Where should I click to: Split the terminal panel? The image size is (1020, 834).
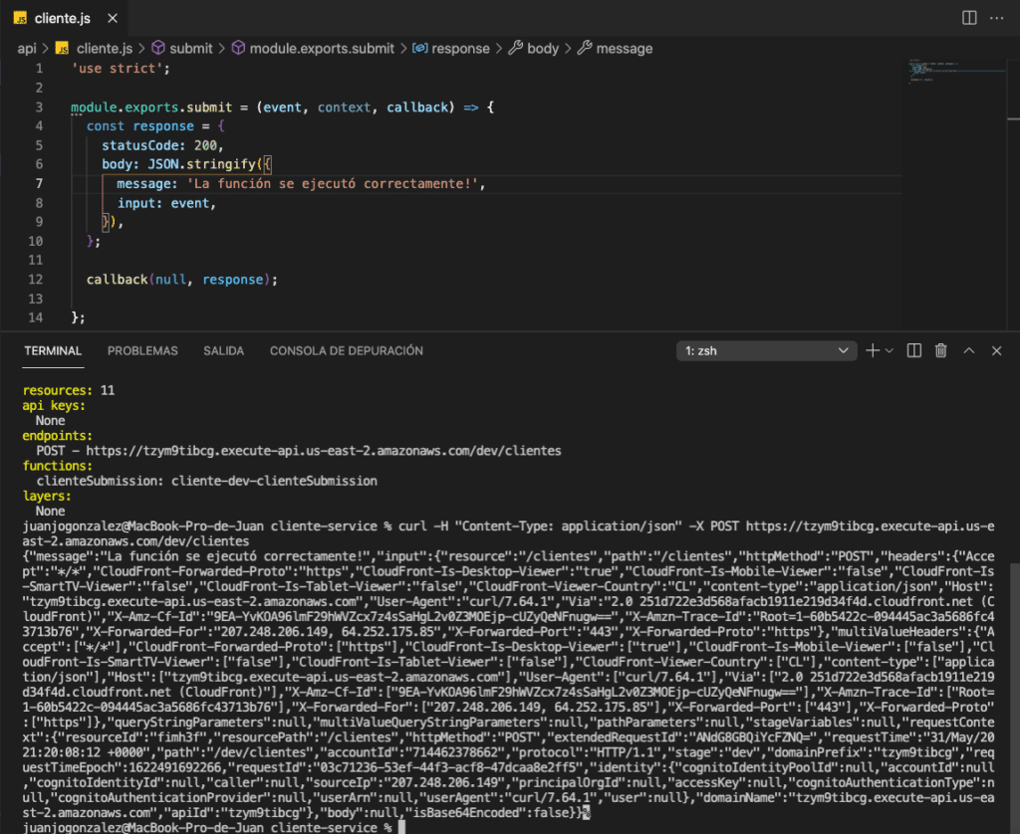[x=914, y=351]
